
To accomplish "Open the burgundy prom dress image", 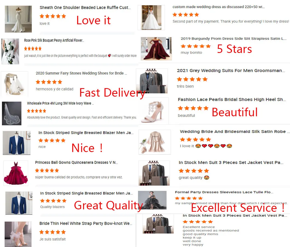I will (156, 49).
